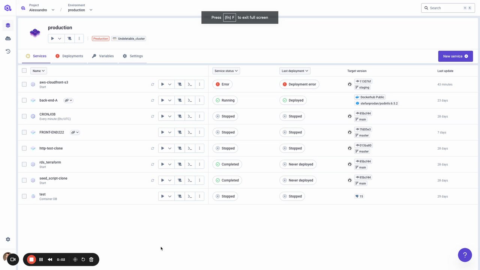This screenshot has height=270, width=480.
Task: Switch to the Services tab
Action: pyautogui.click(x=36, y=56)
